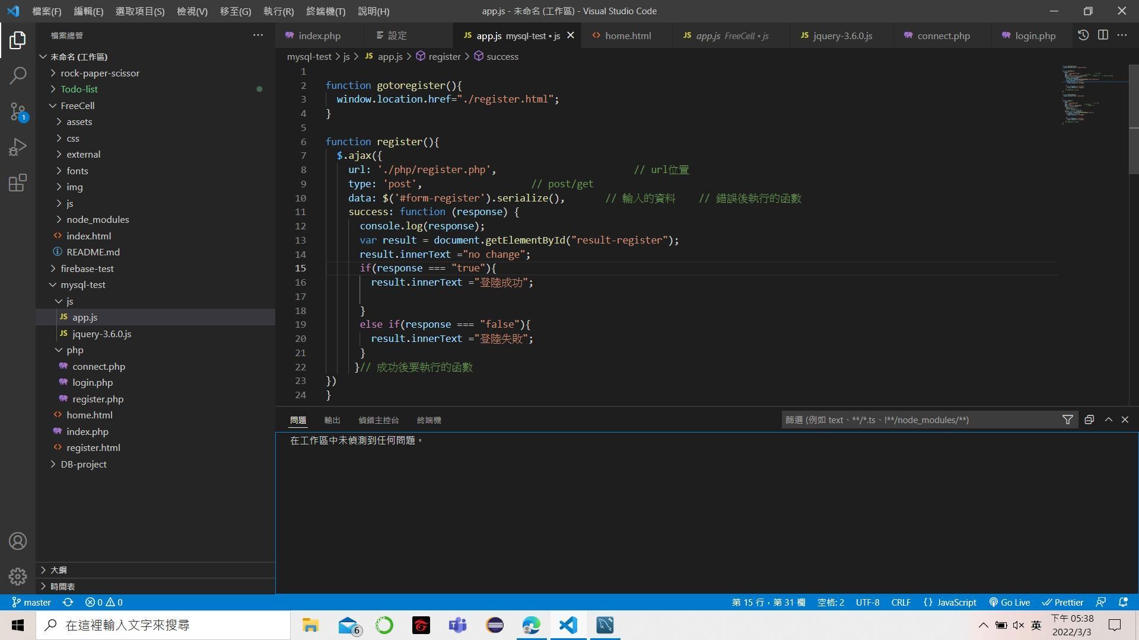1139x640 pixels.
Task: Split the editor to the right
Action: tap(1103, 35)
